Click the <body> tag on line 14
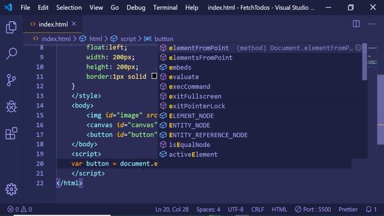Image resolution: width=384 pixels, height=216 pixels. pyautogui.click(x=83, y=106)
